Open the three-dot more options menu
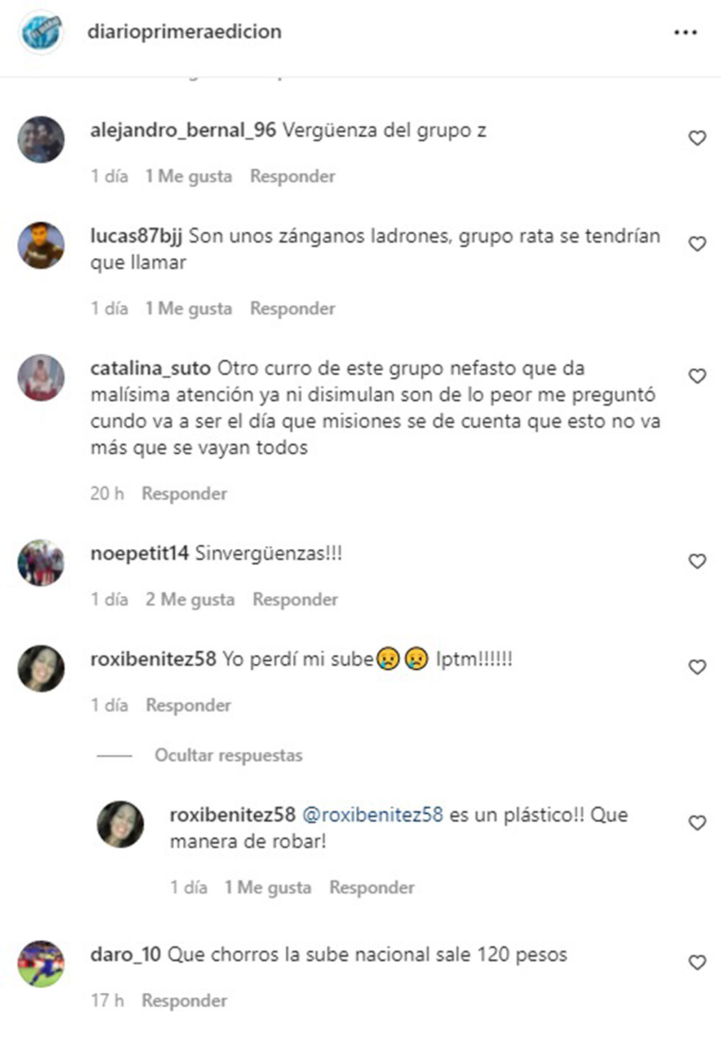The height and width of the screenshot is (1039, 721). point(685,32)
